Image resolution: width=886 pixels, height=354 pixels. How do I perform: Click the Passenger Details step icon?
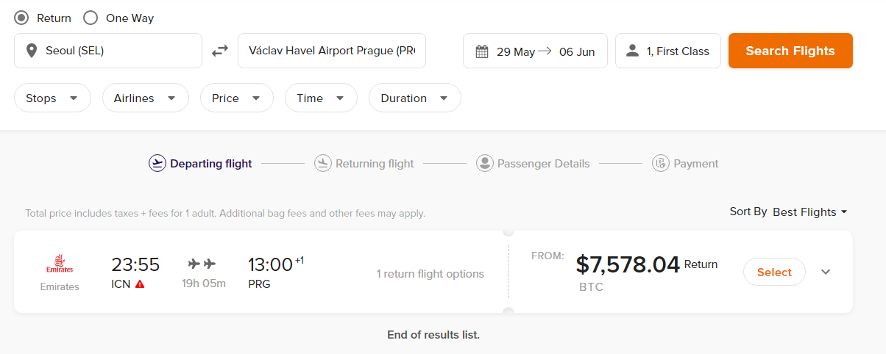pyautogui.click(x=484, y=163)
